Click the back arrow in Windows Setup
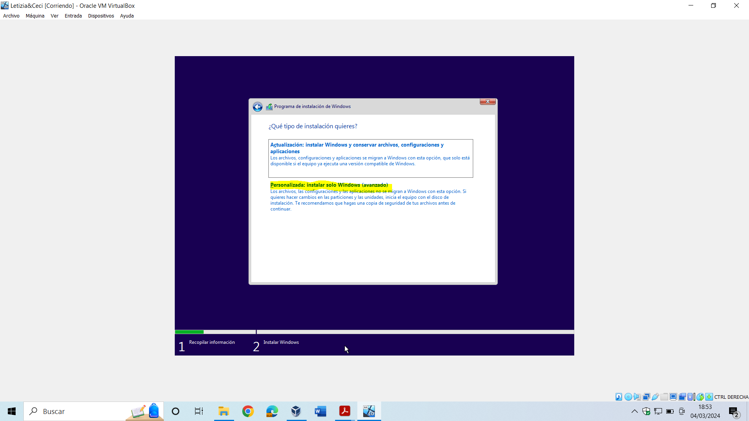Screen dimensions: 749x421 [x=257, y=107]
